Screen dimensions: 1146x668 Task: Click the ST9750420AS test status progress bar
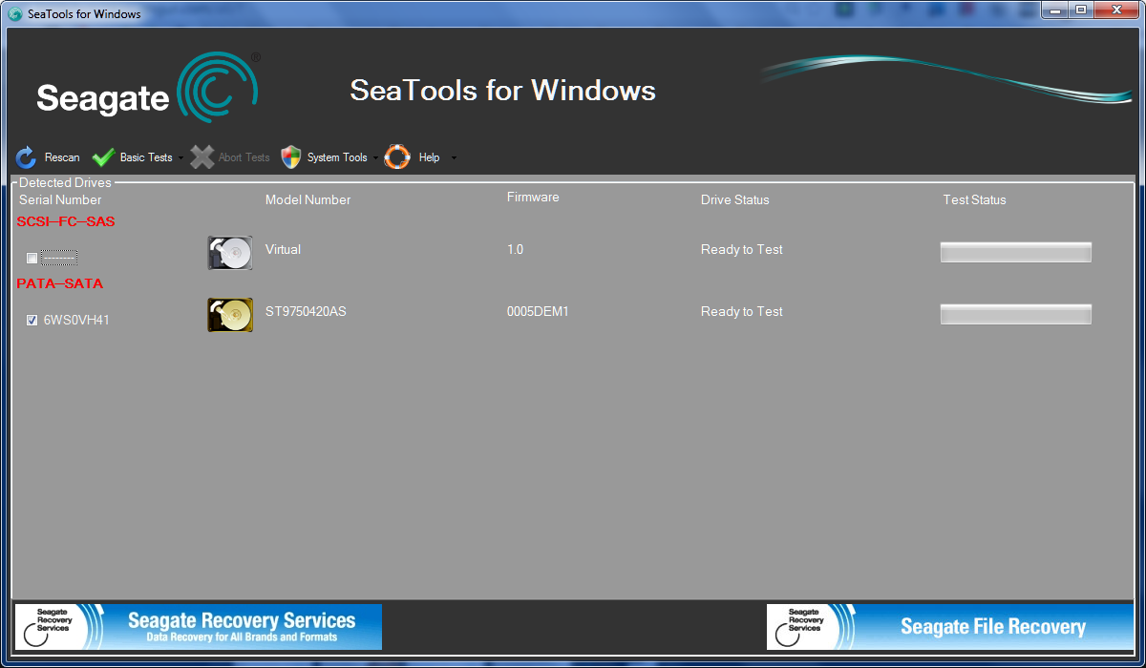tap(1016, 315)
